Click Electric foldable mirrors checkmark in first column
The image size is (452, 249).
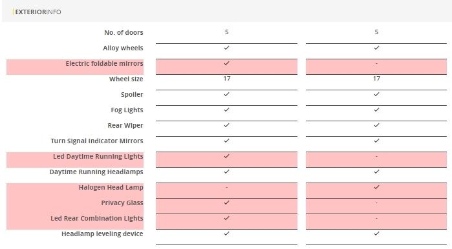226,63
